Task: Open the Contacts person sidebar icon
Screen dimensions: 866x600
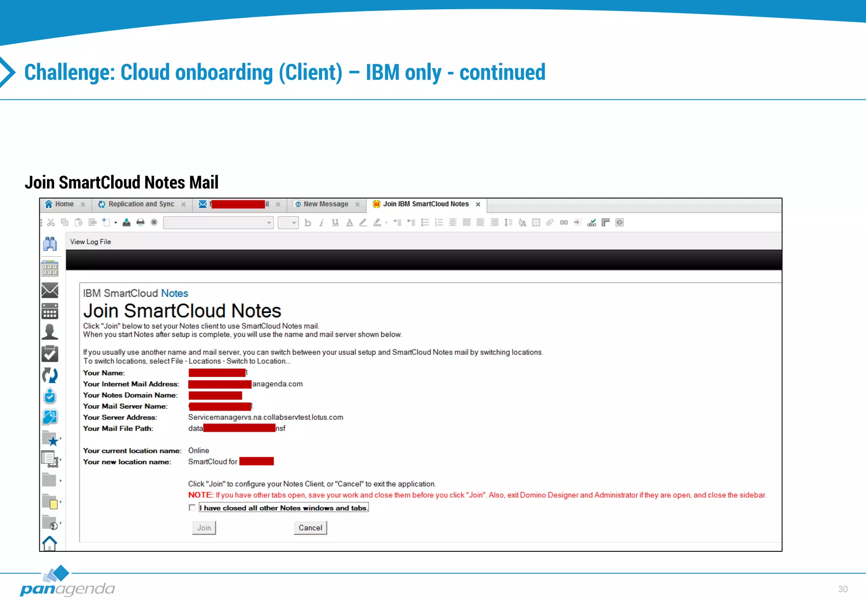Action: click(x=50, y=332)
